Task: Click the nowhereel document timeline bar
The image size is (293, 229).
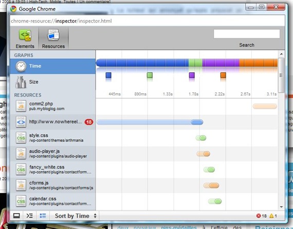Action: 150,122
